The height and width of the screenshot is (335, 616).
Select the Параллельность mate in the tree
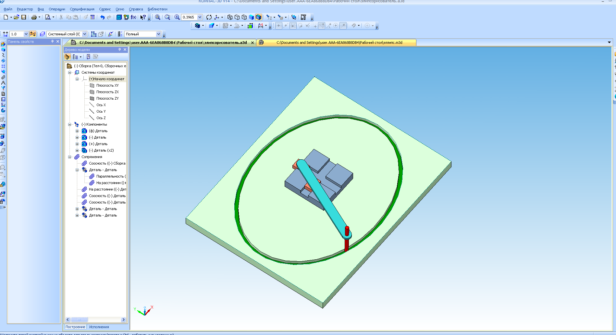pyautogui.click(x=110, y=176)
